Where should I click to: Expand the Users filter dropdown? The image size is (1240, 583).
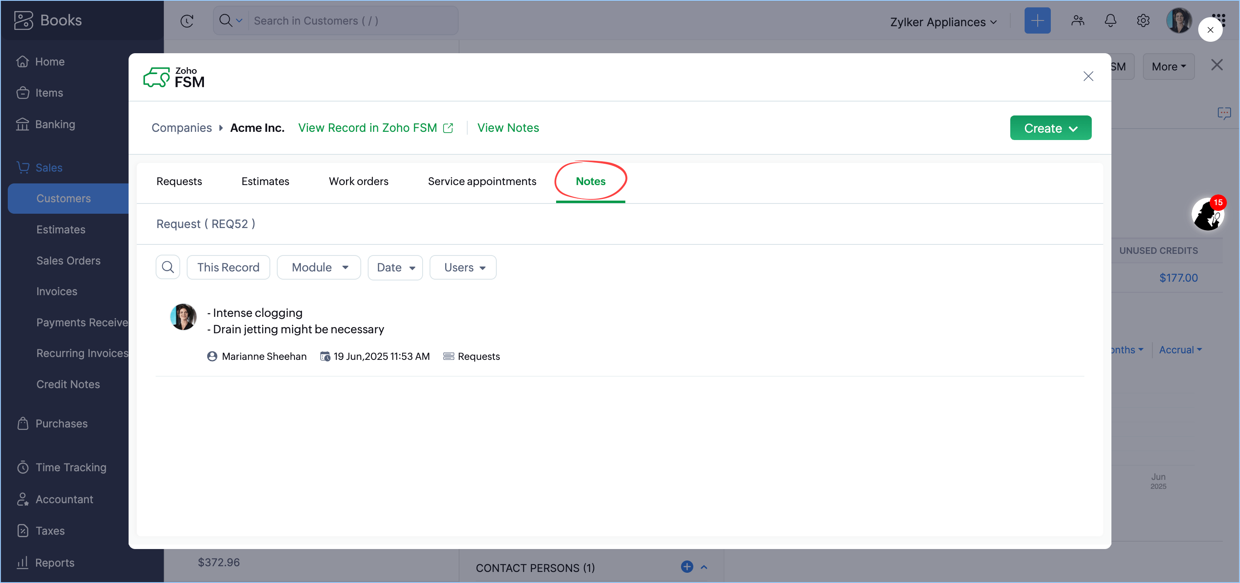point(463,267)
